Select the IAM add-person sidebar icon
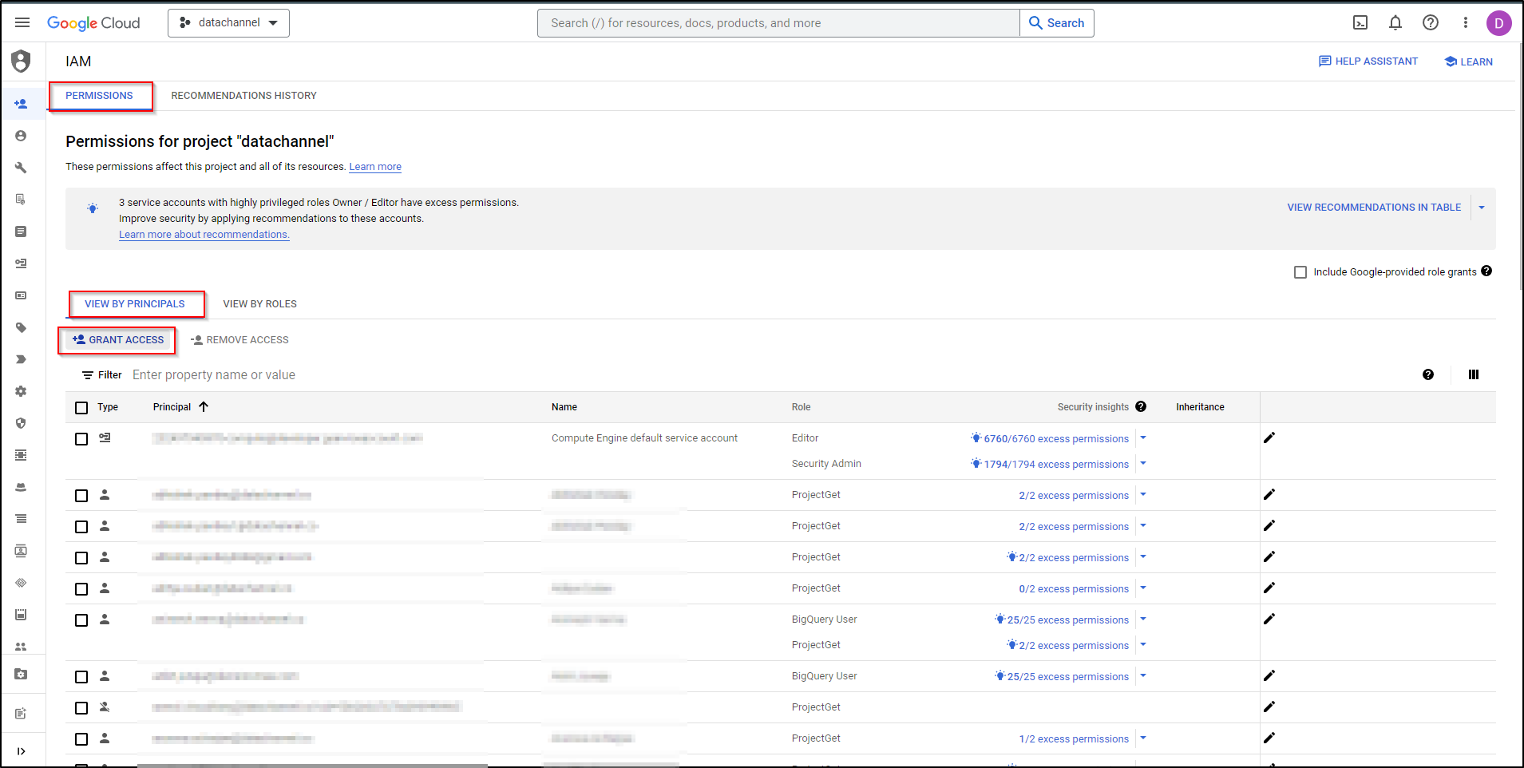1524x768 pixels. (x=21, y=104)
